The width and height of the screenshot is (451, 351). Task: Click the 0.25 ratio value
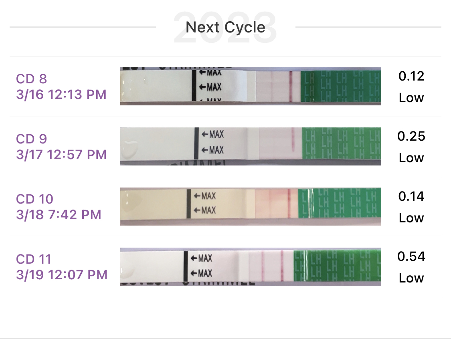[411, 136]
